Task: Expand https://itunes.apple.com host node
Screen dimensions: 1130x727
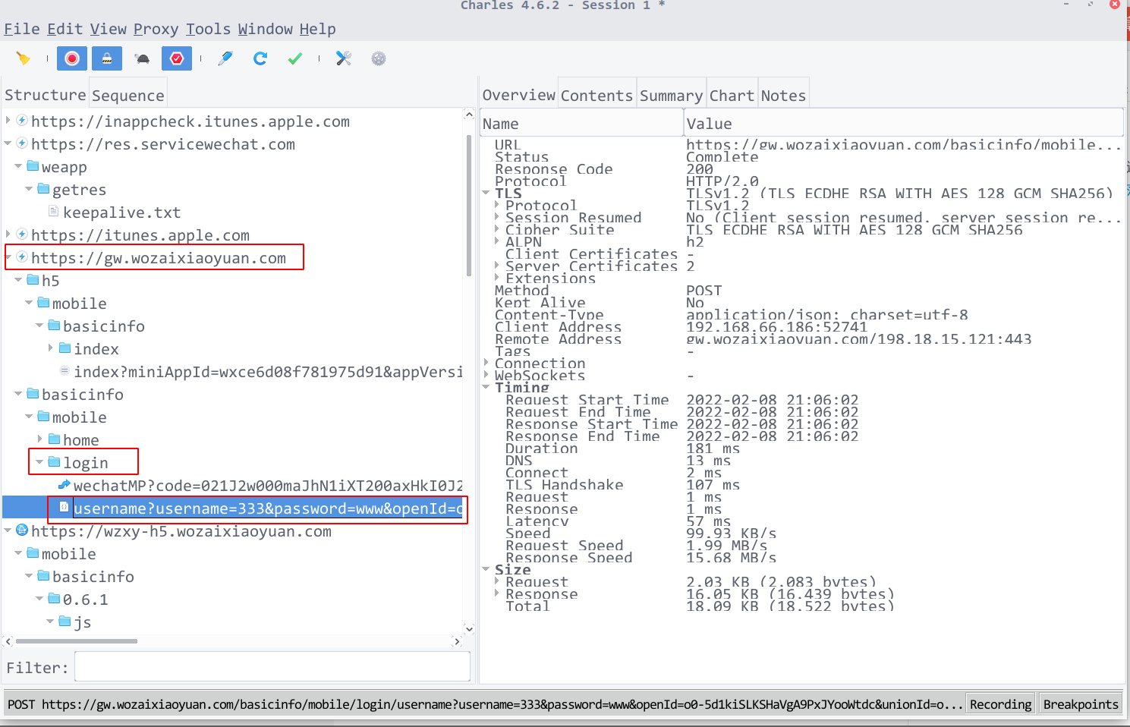Action: (x=8, y=234)
